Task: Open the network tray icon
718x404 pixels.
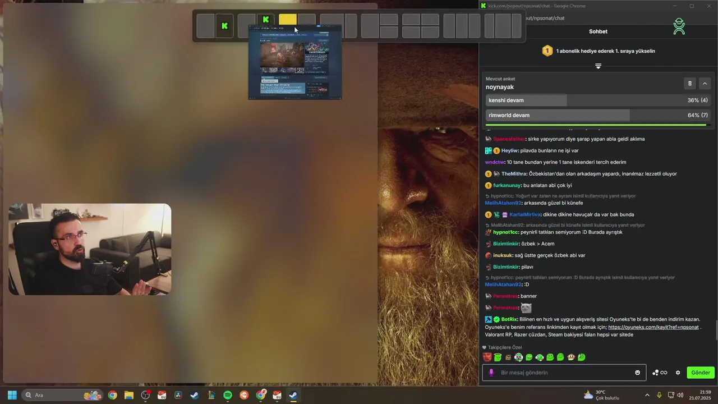Action: coord(670,395)
